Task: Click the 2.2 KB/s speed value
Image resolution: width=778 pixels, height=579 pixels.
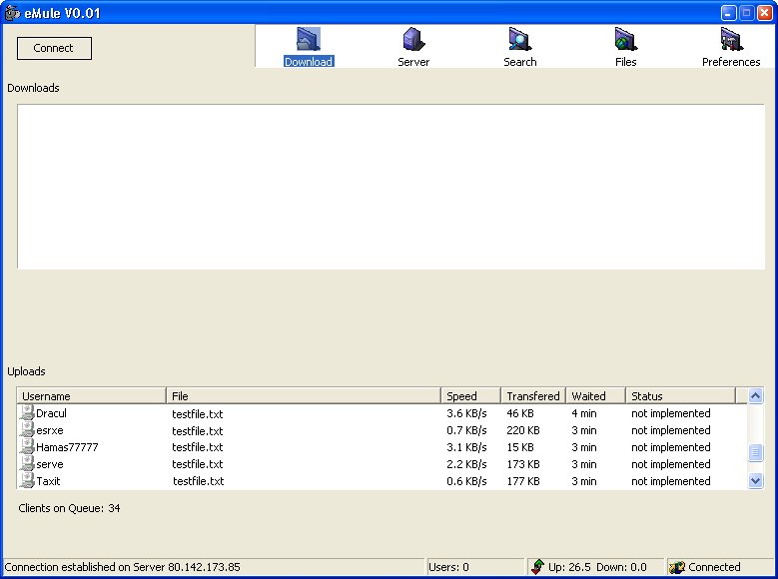Action: point(466,464)
